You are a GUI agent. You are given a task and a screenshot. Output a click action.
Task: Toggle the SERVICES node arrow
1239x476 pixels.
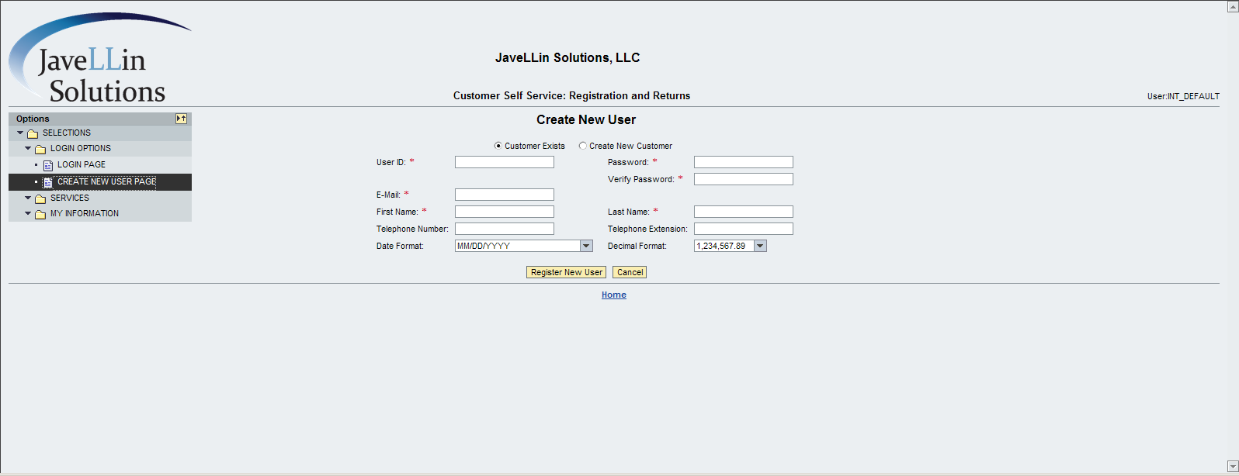(28, 198)
